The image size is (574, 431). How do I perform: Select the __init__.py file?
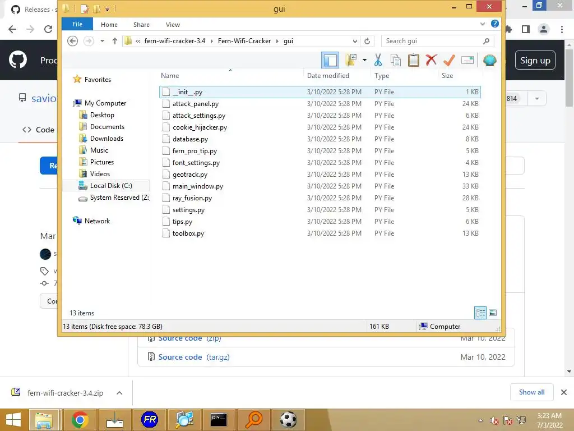[x=320, y=92]
